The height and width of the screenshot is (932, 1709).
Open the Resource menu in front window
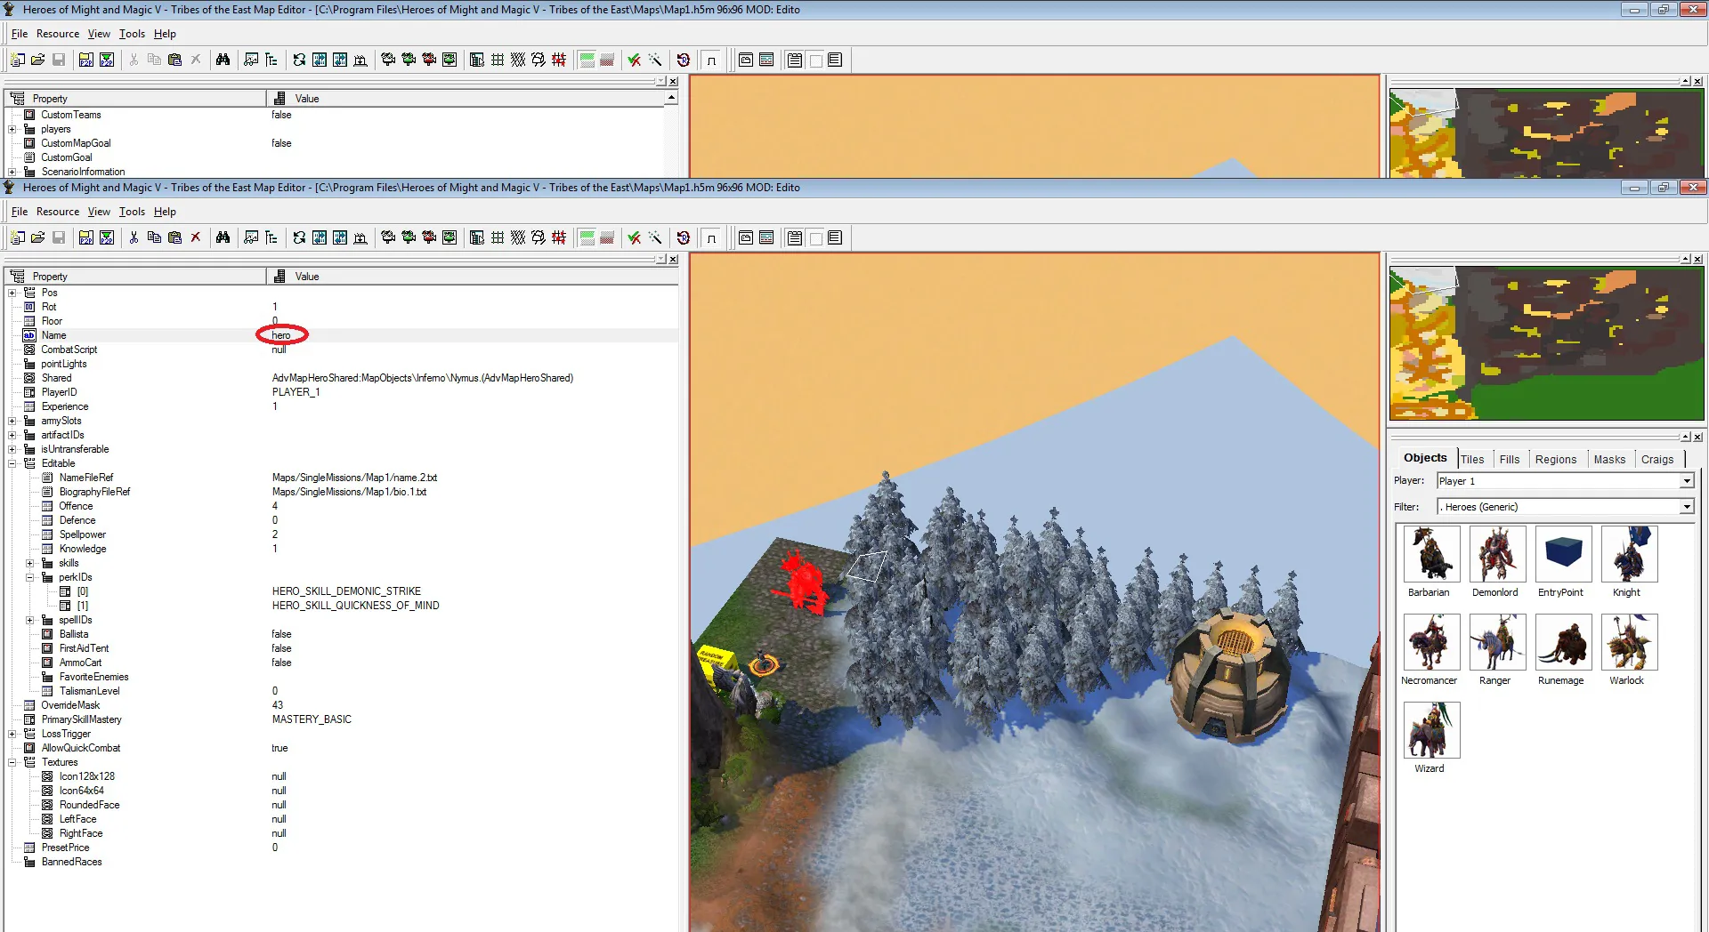point(58,212)
